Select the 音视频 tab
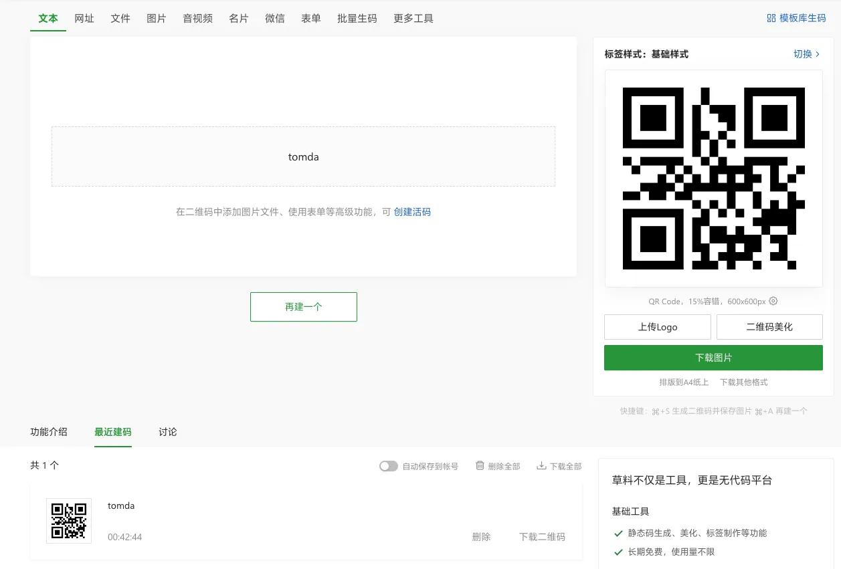This screenshot has height=569, width=841. coord(197,18)
